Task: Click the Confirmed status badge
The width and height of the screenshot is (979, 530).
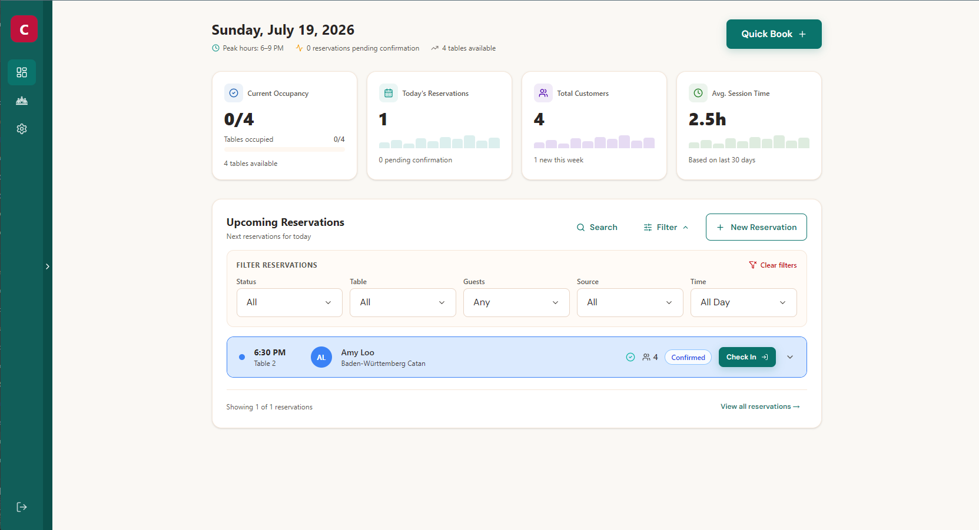Action: (x=688, y=357)
